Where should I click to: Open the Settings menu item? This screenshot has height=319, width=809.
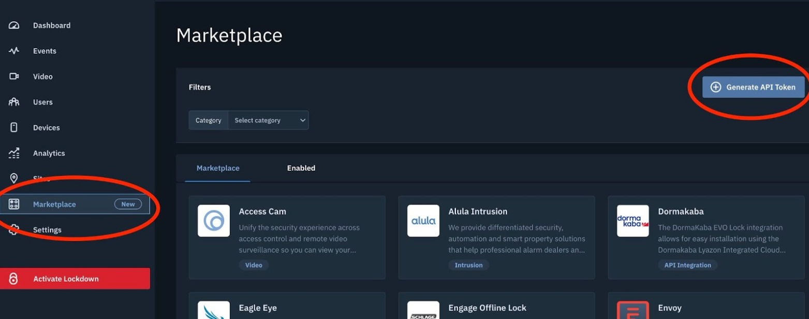tap(47, 230)
